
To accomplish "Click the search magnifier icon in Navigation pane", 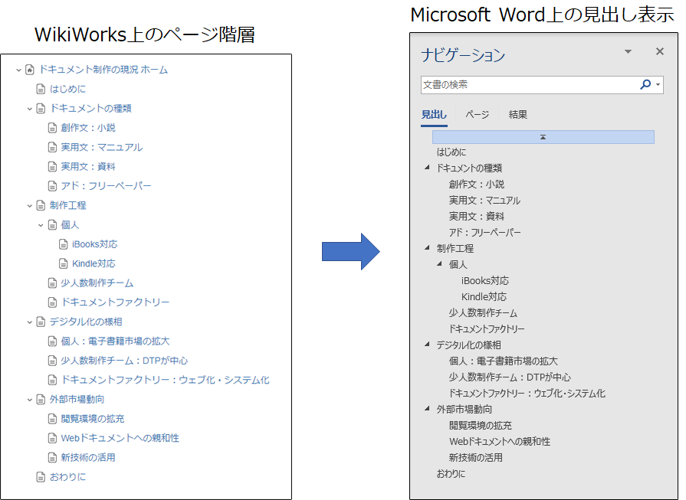I will [x=645, y=85].
